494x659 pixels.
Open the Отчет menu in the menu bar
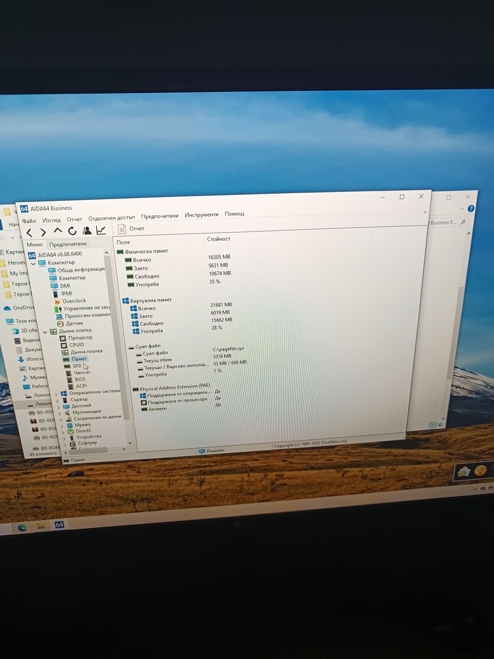(74, 219)
